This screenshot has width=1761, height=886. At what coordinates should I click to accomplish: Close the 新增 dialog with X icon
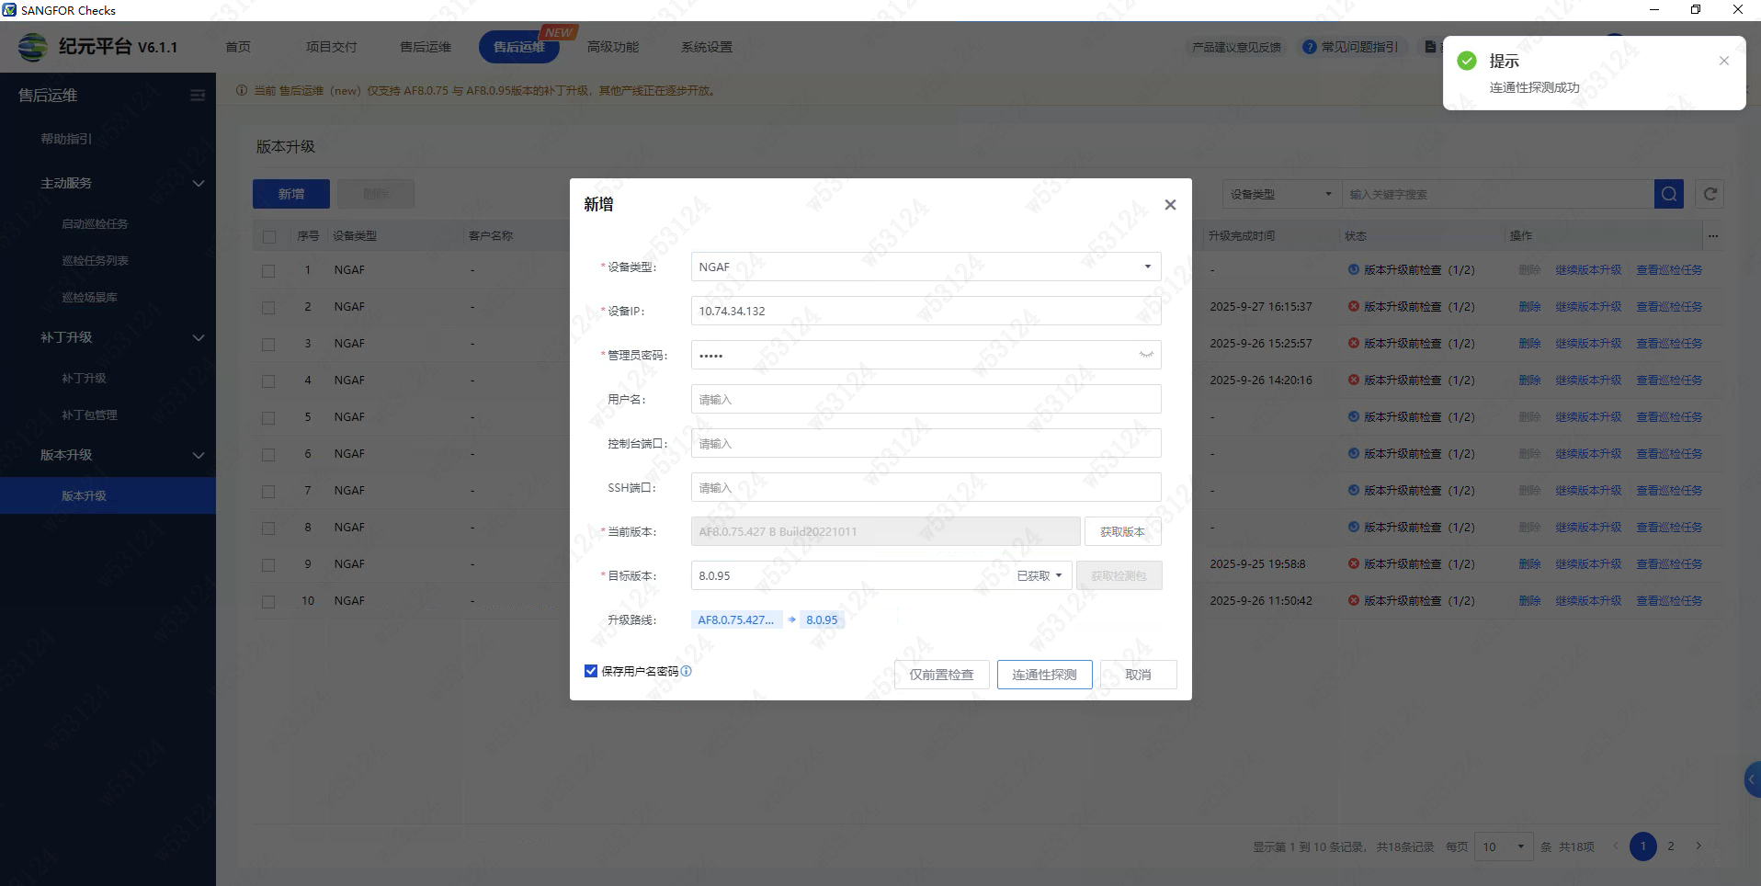coord(1169,205)
